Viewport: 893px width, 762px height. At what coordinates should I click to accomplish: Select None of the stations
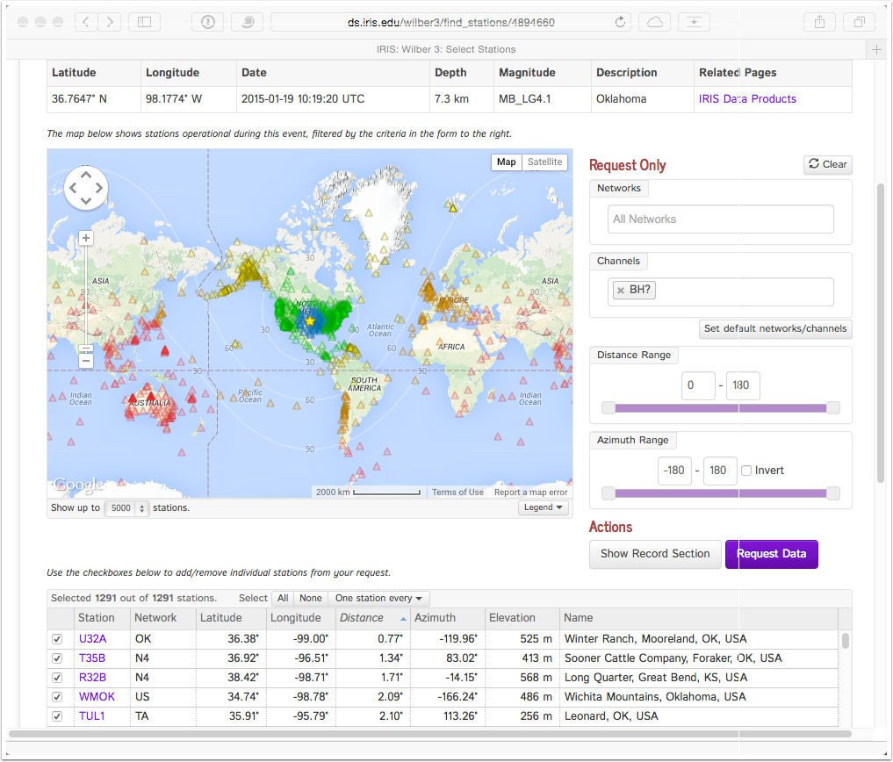click(310, 598)
